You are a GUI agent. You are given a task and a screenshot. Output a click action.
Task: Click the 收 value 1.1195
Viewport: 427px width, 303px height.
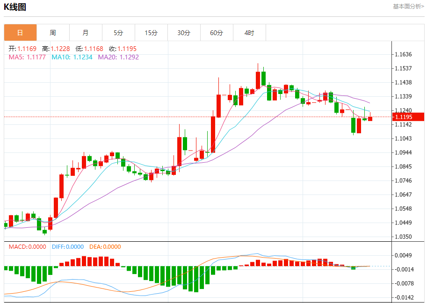click(x=127, y=49)
